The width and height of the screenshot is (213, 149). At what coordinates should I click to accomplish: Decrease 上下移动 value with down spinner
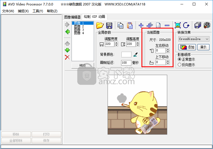[x=168, y=63]
